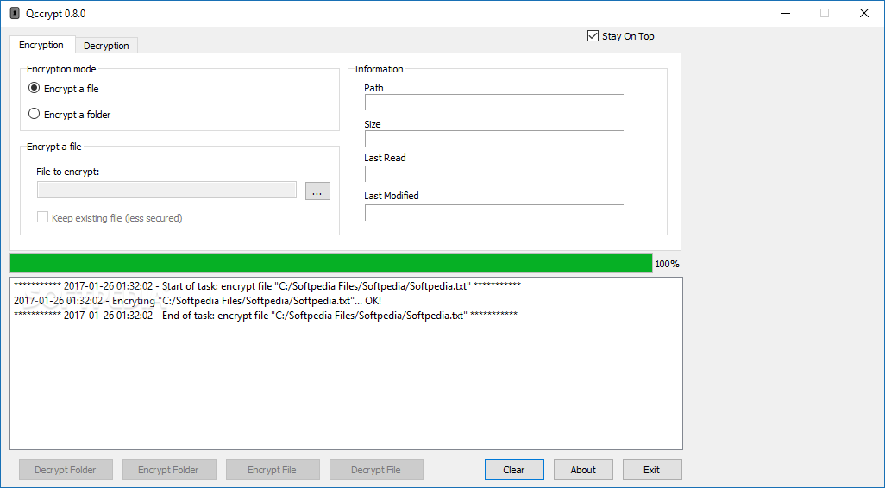This screenshot has height=488, width=885.
Task: Clear the log with the Clear button
Action: [514, 469]
